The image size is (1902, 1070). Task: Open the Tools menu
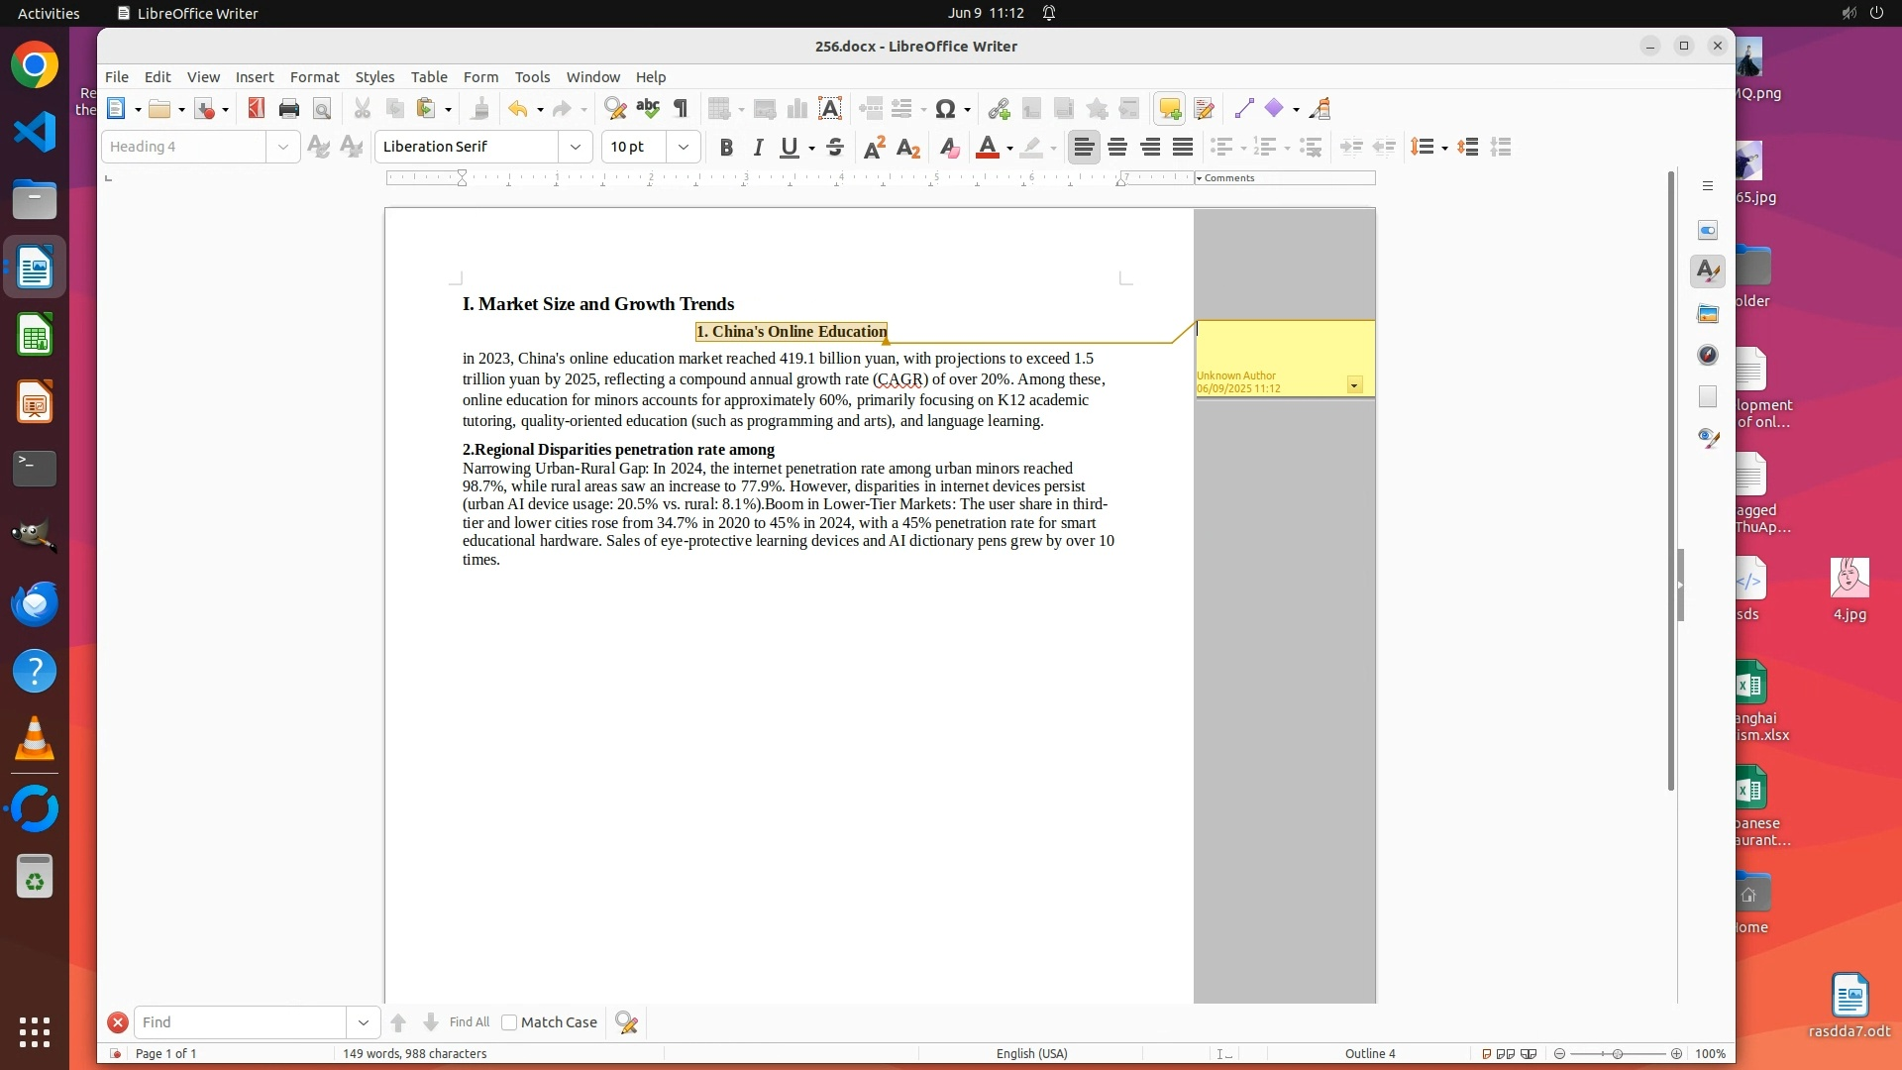point(532,76)
